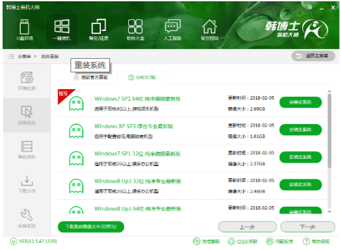This screenshot has width=341, height=250.
Task: Open the 人工服务 chat support icon
Action: (x=173, y=26)
